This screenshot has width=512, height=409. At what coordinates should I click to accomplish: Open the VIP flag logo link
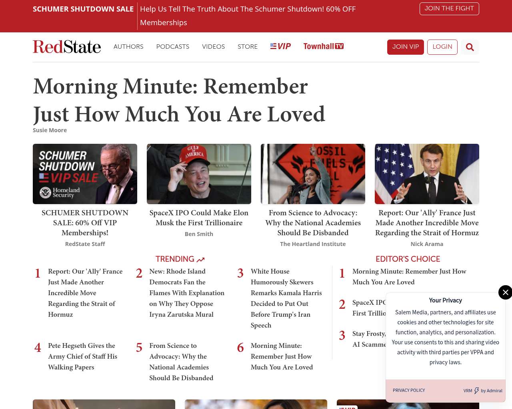tap(280, 46)
